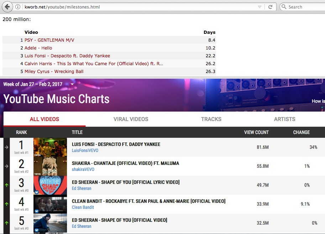Click the gray trend arrow beside rank 1
This screenshot has width=325, height=234.
pyautogui.click(x=6, y=147)
